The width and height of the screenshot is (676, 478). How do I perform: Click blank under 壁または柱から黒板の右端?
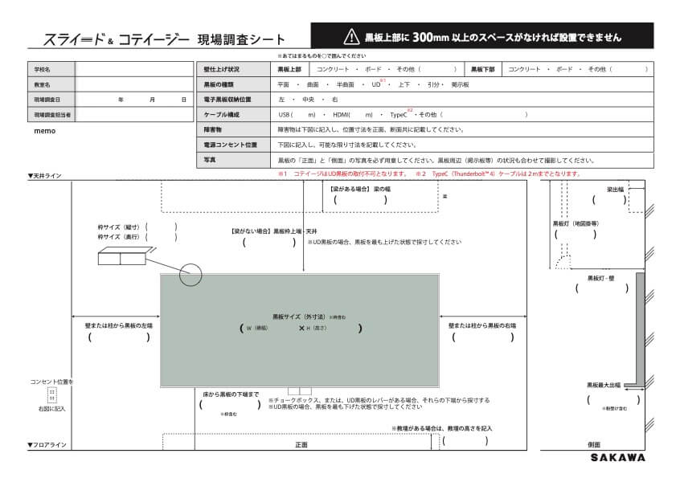[x=483, y=337]
